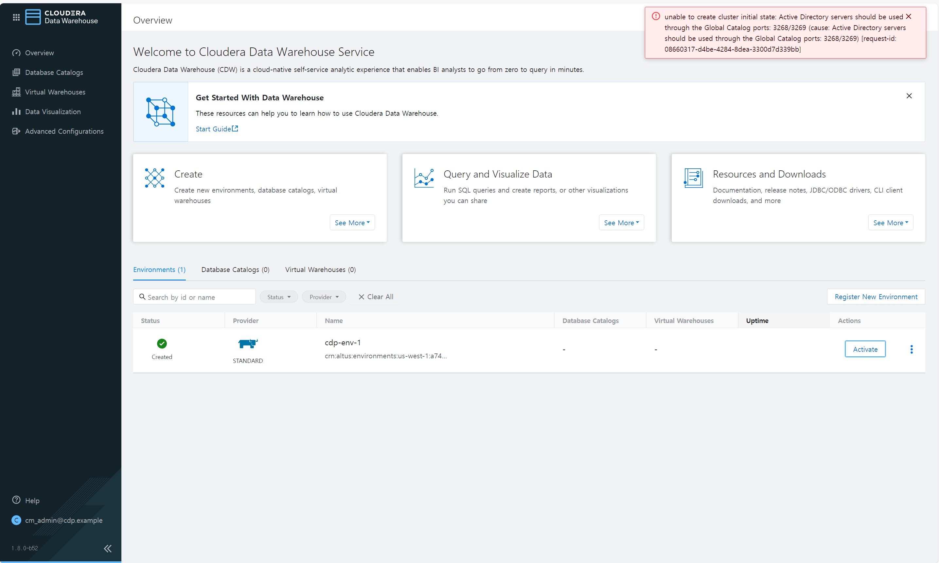939x563 pixels.
Task: Open Advanced Configurations in sidebar
Action: pyautogui.click(x=64, y=131)
